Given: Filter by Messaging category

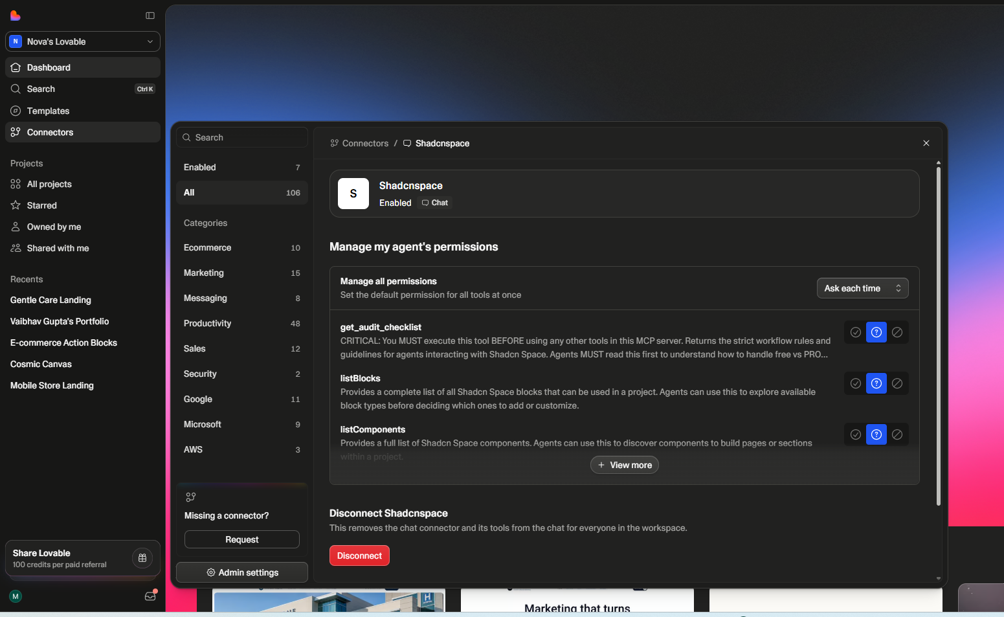Looking at the screenshot, I should 242,298.
